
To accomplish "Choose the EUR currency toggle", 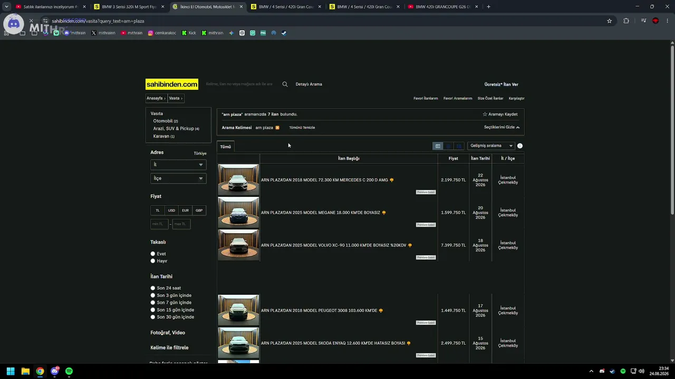I will [185, 211].
